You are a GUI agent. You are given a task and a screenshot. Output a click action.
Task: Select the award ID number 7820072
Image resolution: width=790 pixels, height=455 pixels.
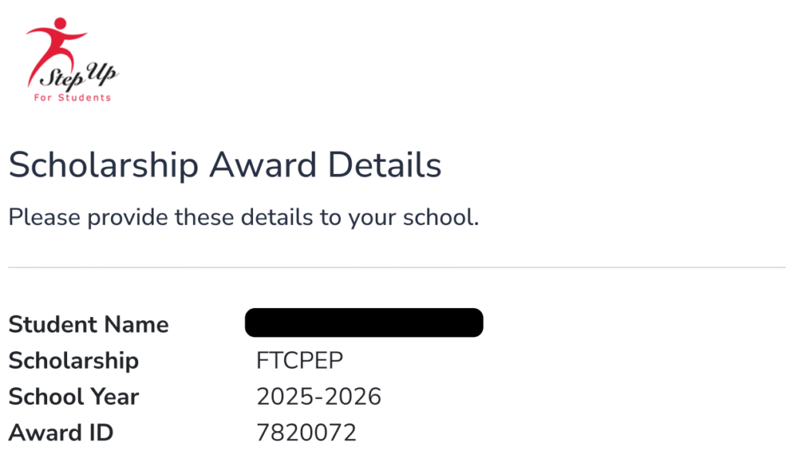306,433
